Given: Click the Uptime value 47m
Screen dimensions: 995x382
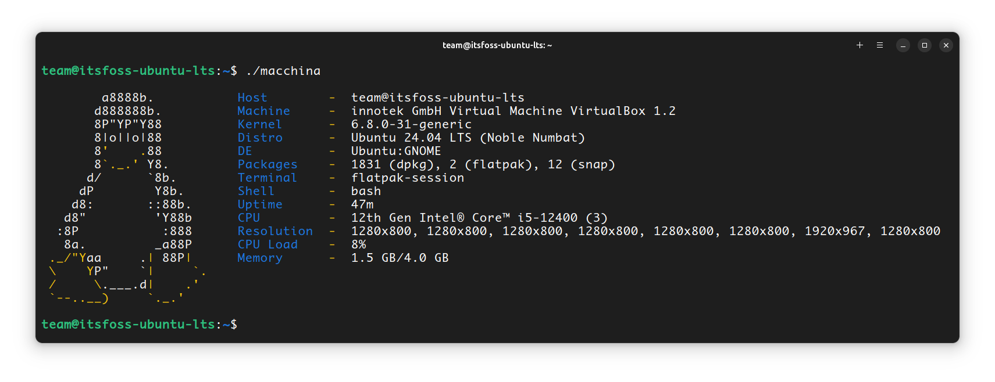Looking at the screenshot, I should click(x=362, y=204).
